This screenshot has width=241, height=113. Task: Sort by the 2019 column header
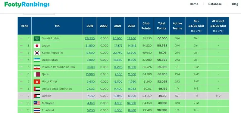pos(90,26)
